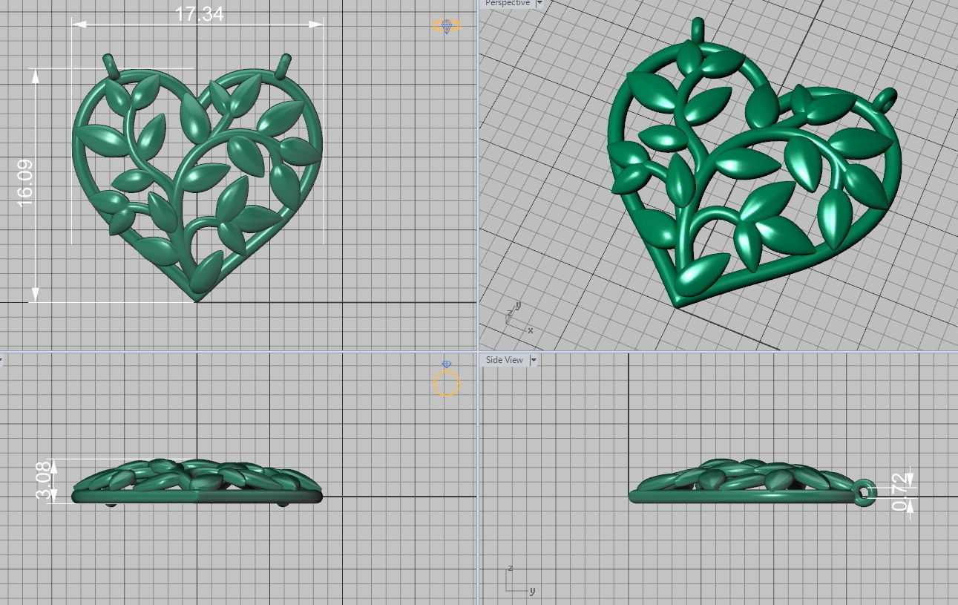
Task: Select the 0.72 dimension text in Side View
Action: tap(899, 492)
